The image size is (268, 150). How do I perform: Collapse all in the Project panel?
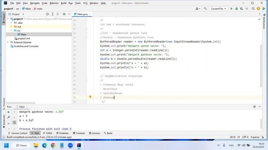(x=58, y=14)
